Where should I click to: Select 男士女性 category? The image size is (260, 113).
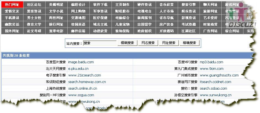click(x=34, y=18)
